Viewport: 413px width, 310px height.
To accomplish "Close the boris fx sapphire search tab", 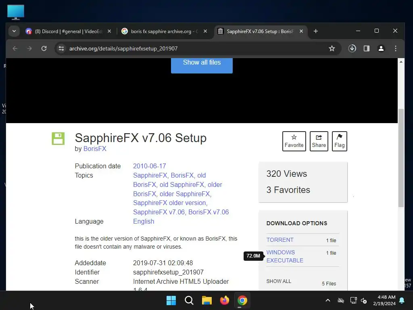I will point(205,31).
